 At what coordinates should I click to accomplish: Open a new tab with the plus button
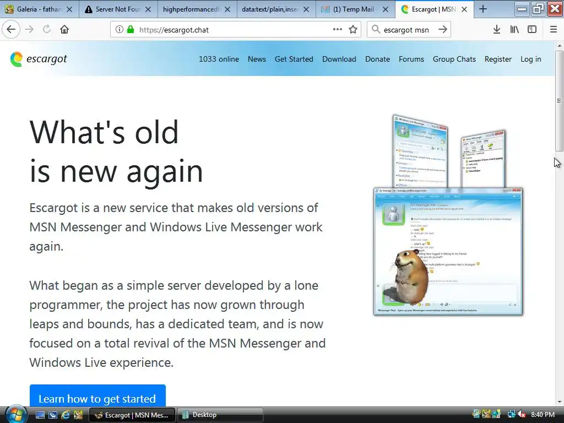483,9
